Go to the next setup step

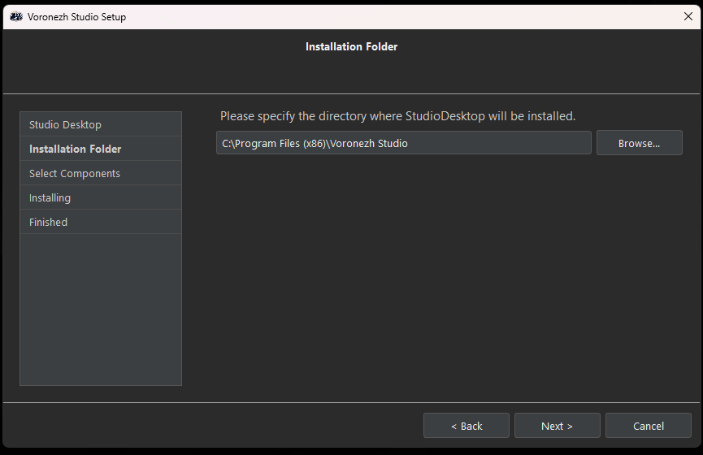click(557, 426)
